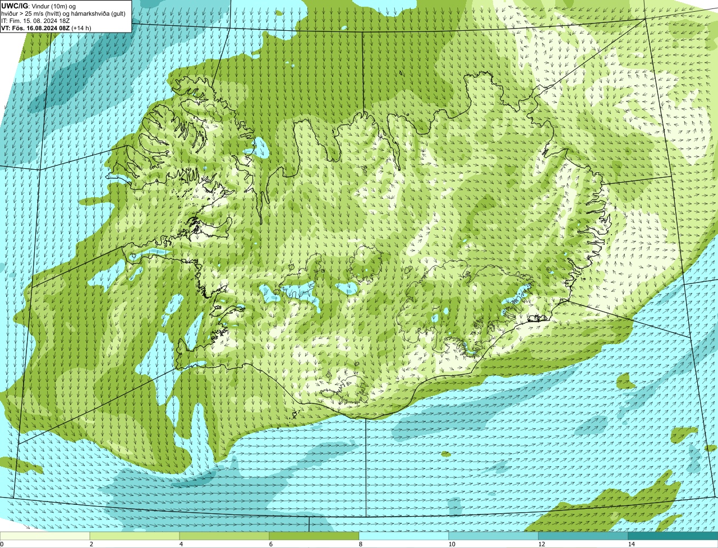Viewport: 718px width, 548px height.
Task: Click the dark green 6–8 legend swatch
Action: (x=314, y=536)
